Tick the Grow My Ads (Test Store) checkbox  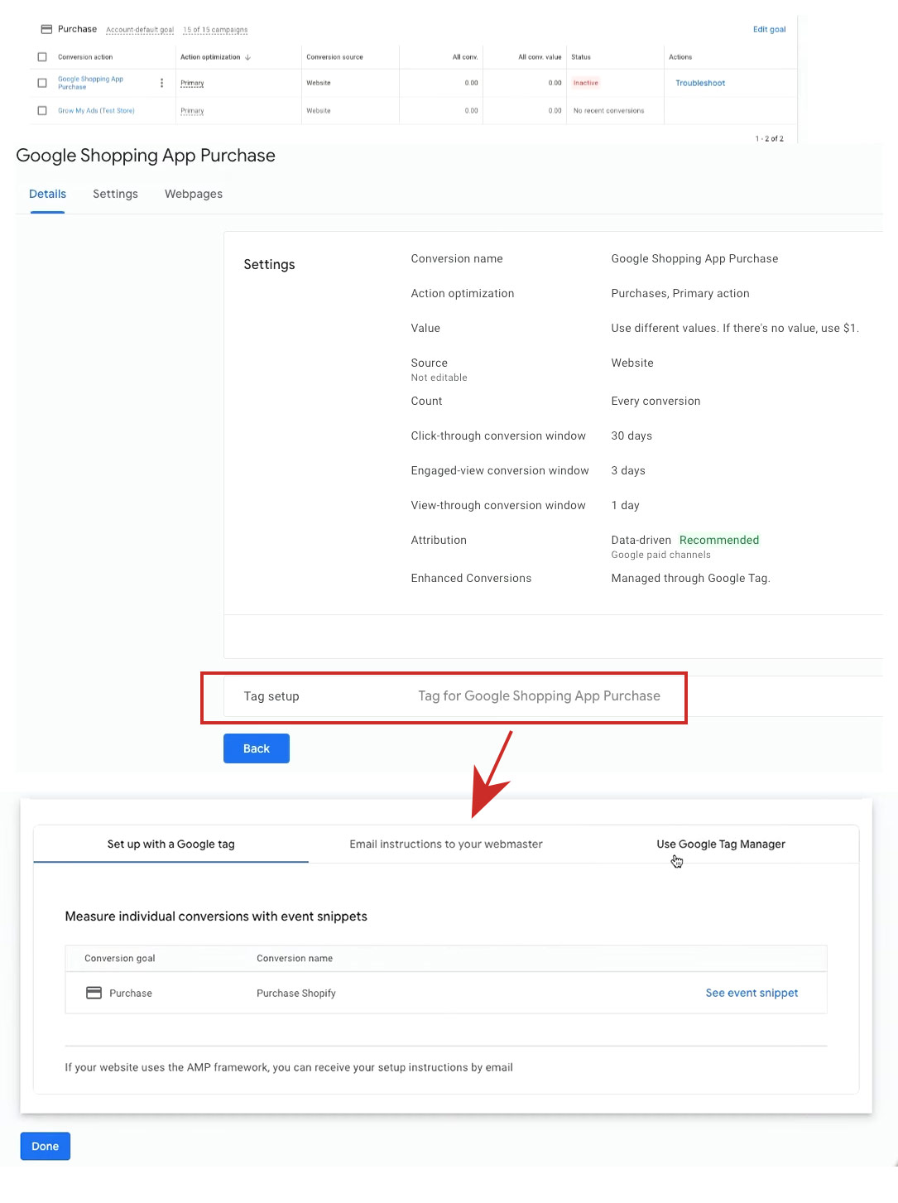point(42,110)
